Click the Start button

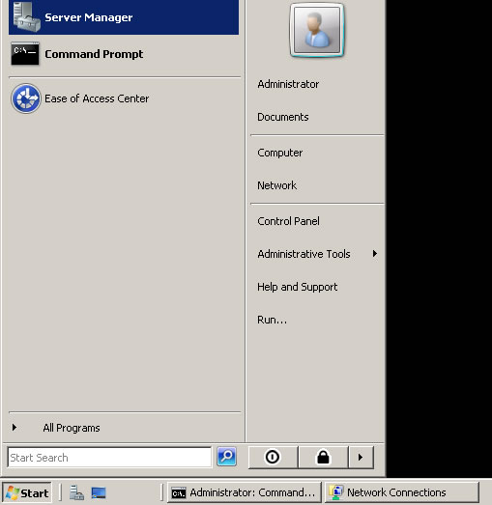pyautogui.click(x=27, y=492)
